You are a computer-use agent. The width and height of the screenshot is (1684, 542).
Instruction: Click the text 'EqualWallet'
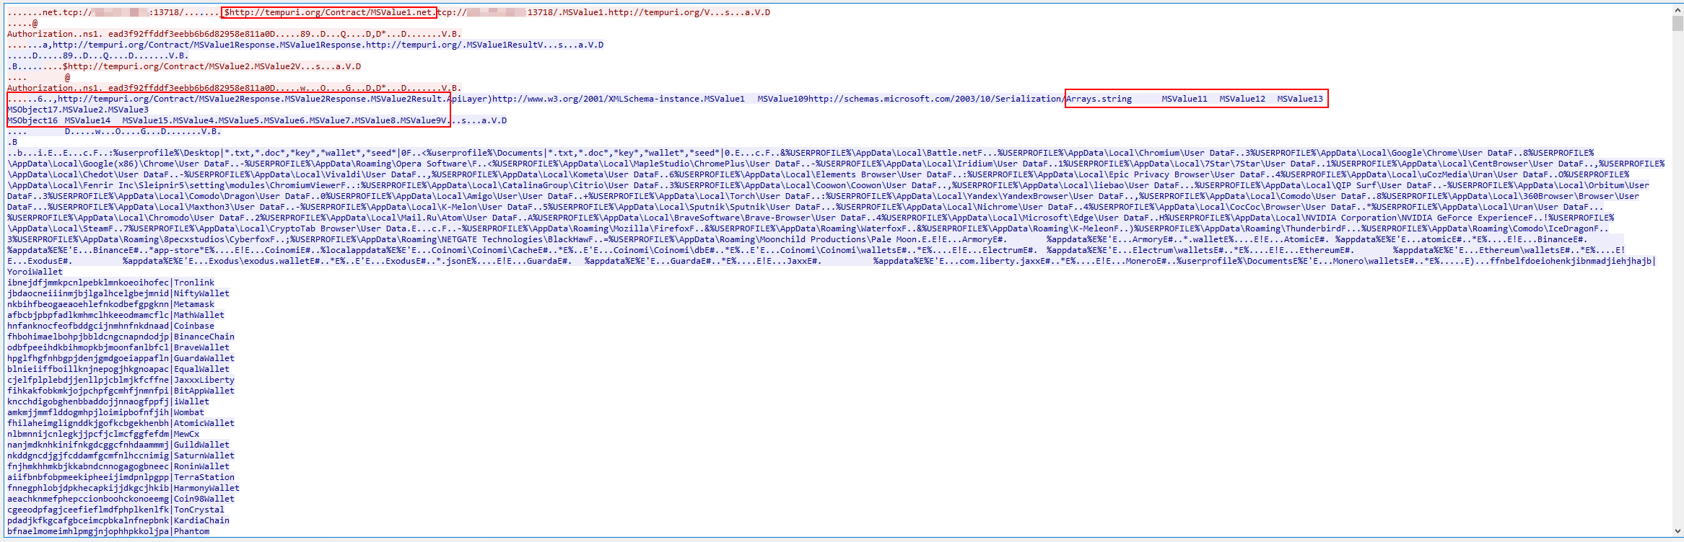[201, 369]
